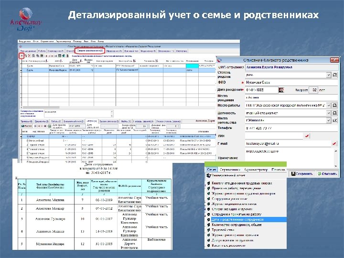344x258 pixels.
Task: Go to last record in vacation toolbar
Action: coord(45,126)
